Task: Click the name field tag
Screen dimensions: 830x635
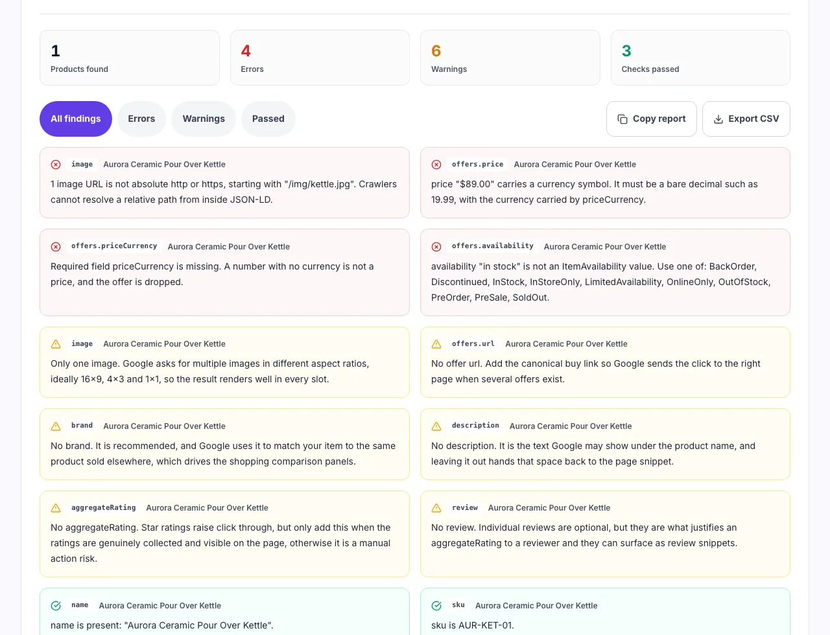Action: [80, 605]
